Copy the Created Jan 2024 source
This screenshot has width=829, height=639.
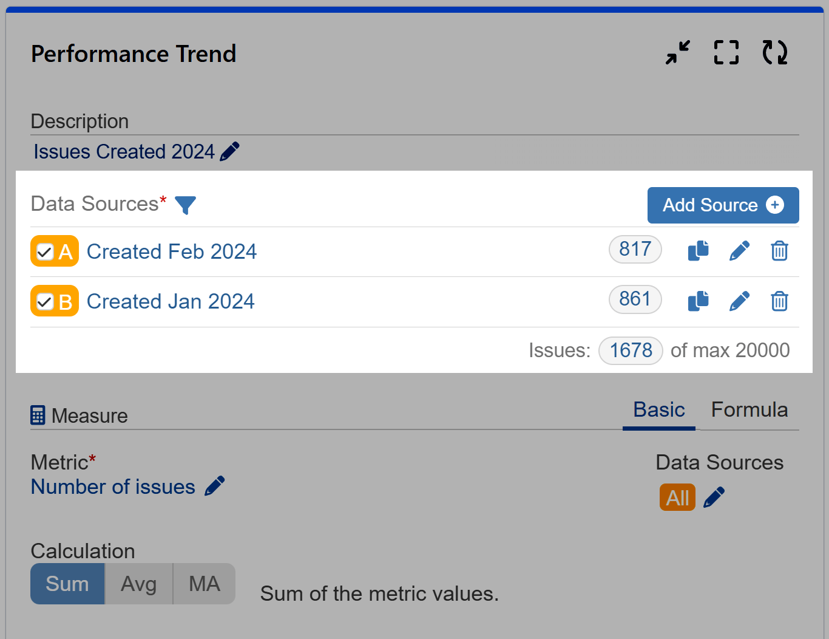coord(698,300)
